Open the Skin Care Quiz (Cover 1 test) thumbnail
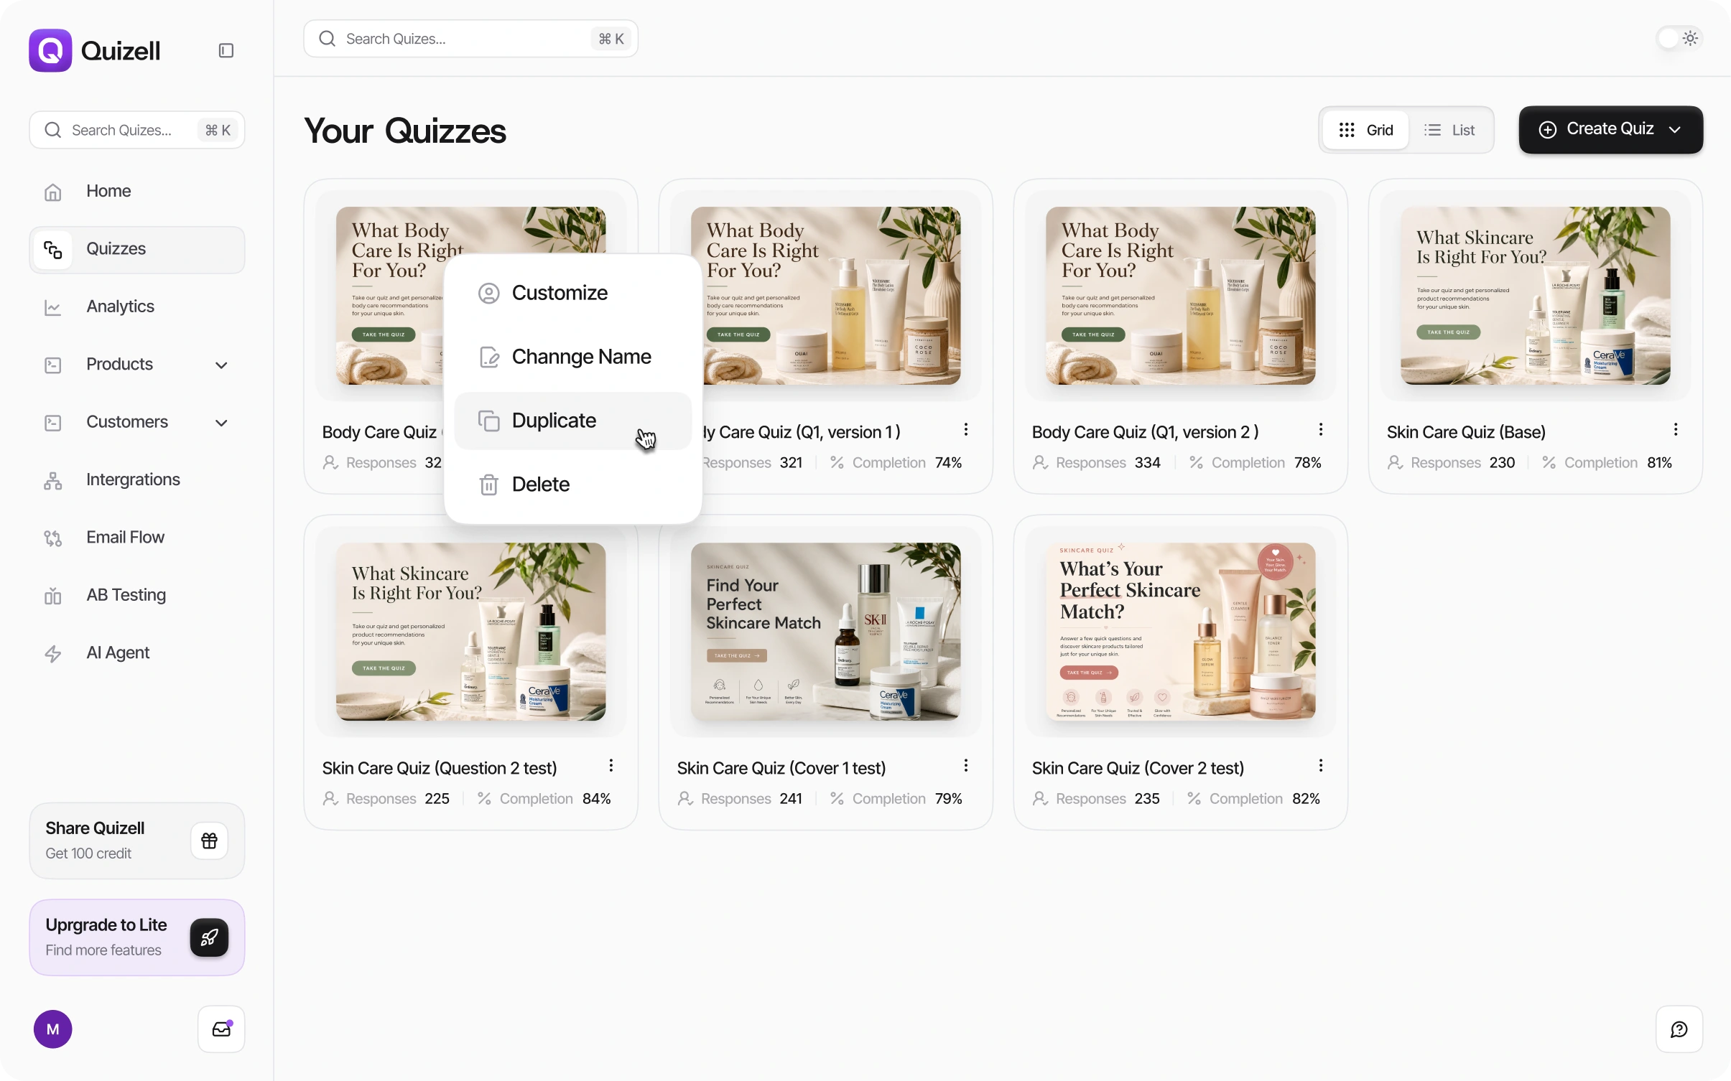1731x1081 pixels. [825, 632]
